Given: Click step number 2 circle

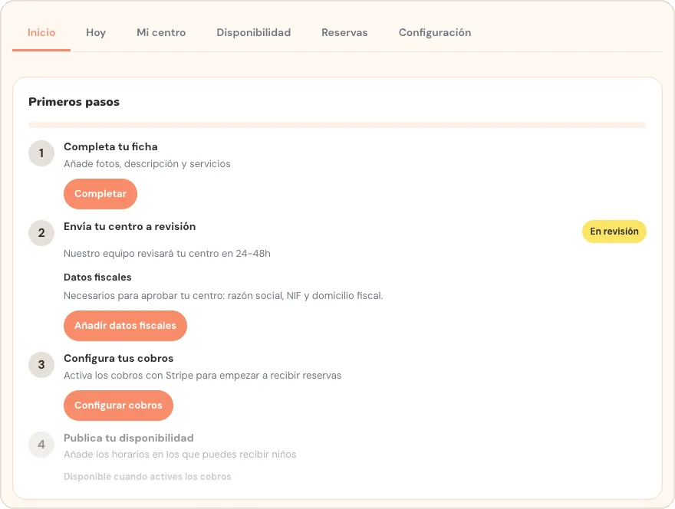Looking at the screenshot, I should [41, 233].
